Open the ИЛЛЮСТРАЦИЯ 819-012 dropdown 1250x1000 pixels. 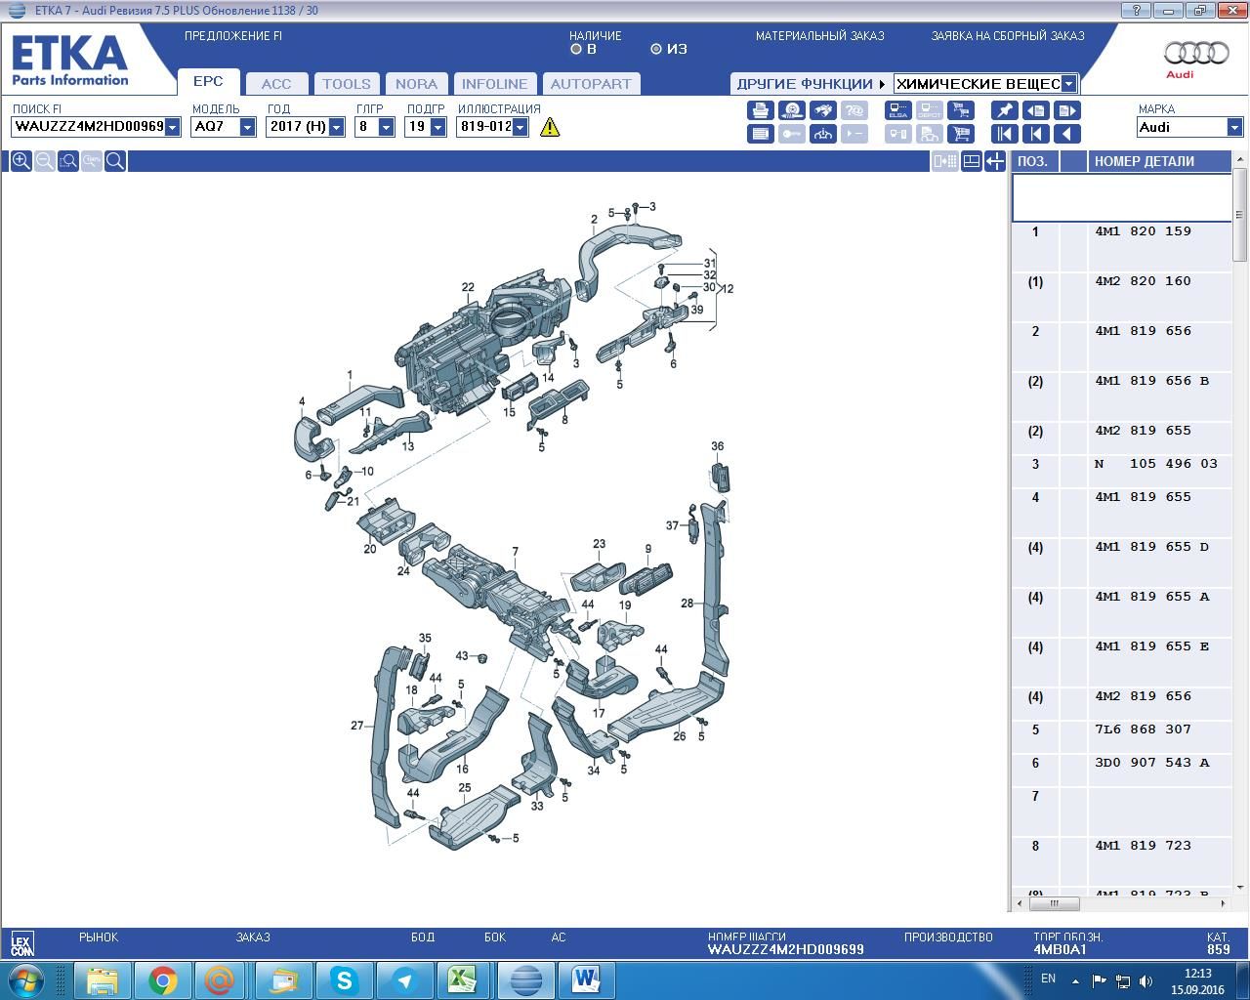click(x=521, y=127)
